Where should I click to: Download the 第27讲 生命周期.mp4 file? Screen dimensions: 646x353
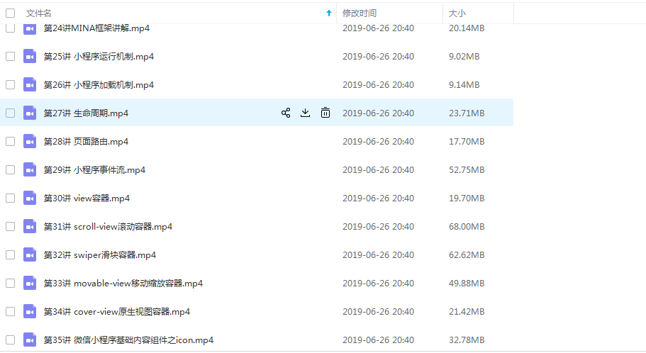pos(306,113)
